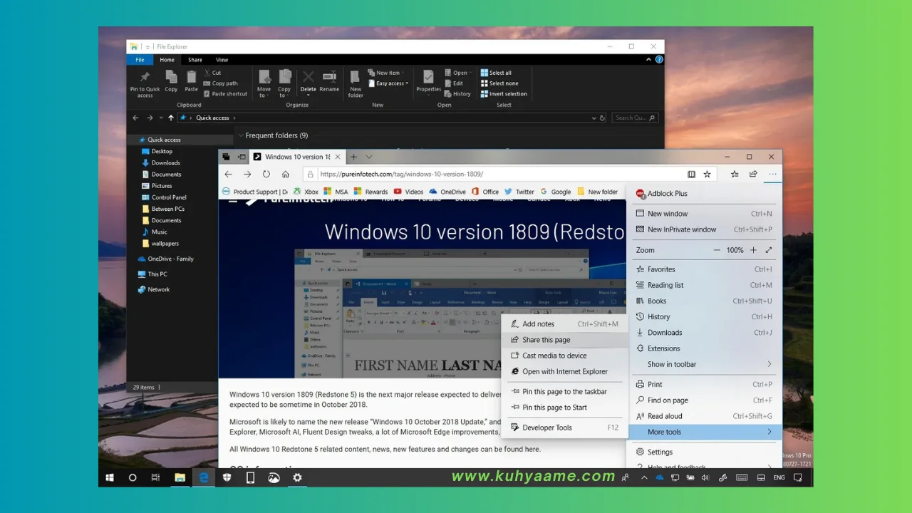Open Reading list from Edge menu
The height and width of the screenshot is (513, 912).
click(705, 285)
